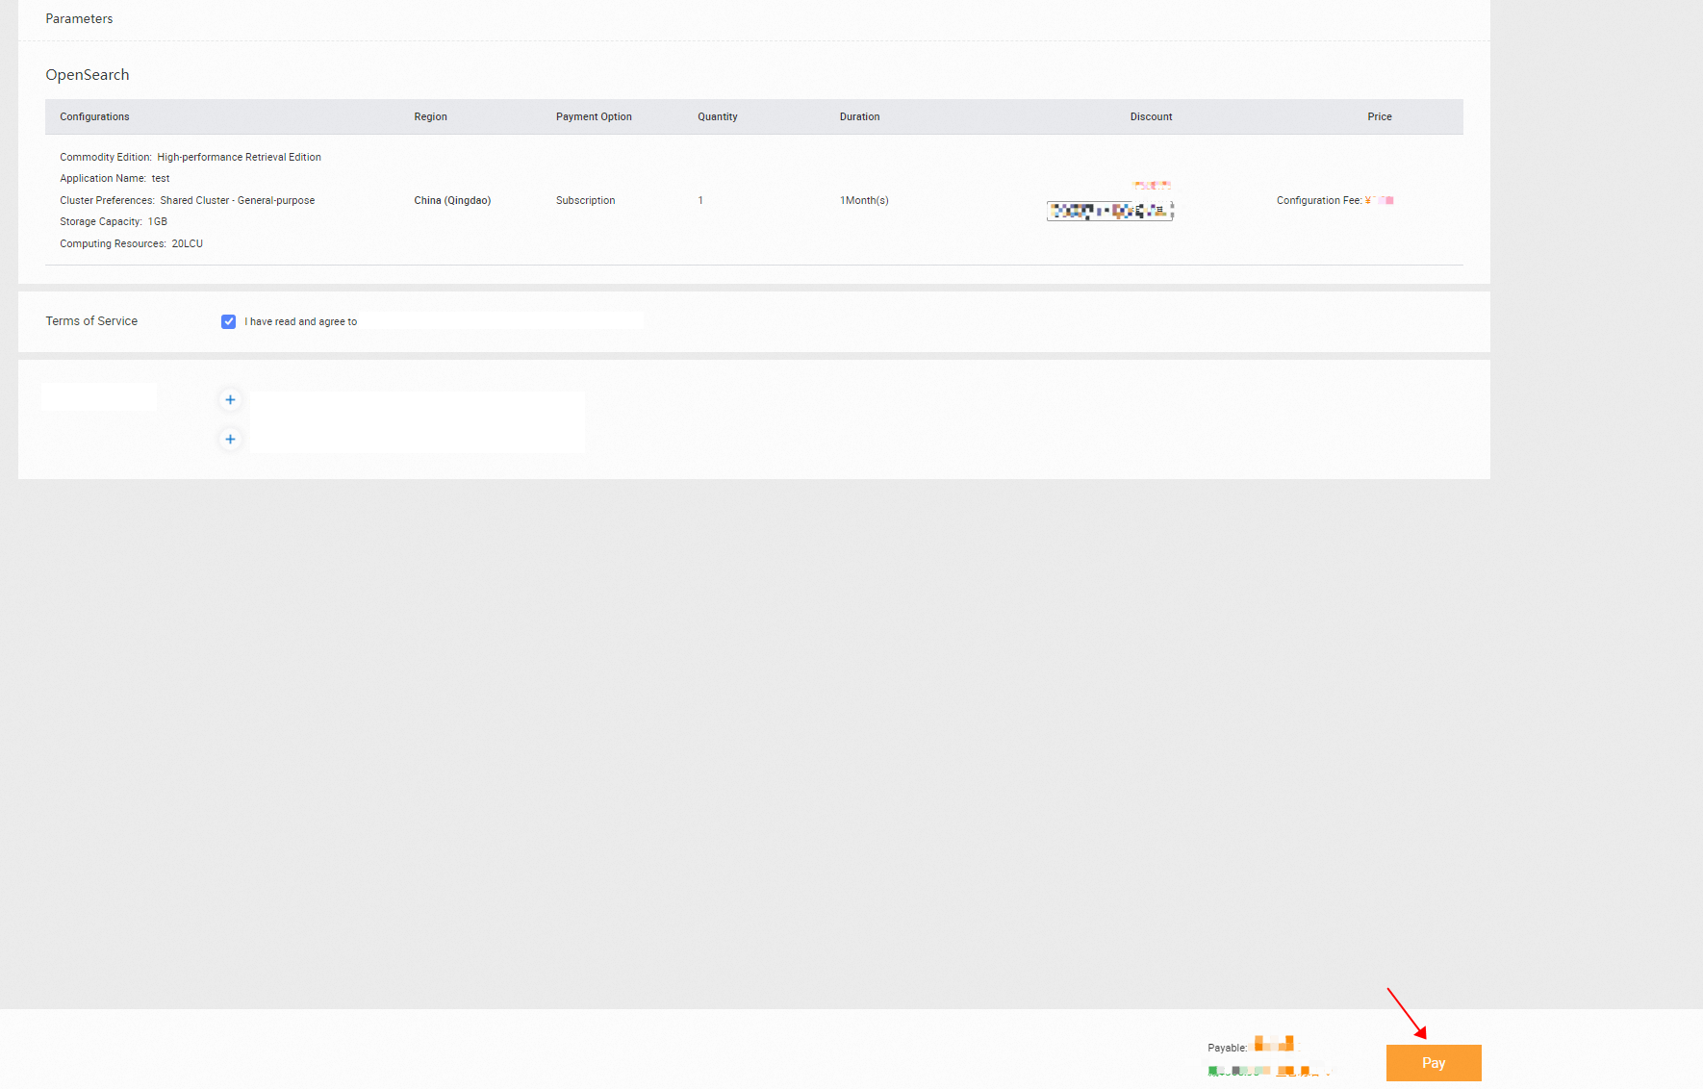Viewport: 1703px width, 1089px height.
Task: Click the Discount column header
Action: pyautogui.click(x=1151, y=116)
